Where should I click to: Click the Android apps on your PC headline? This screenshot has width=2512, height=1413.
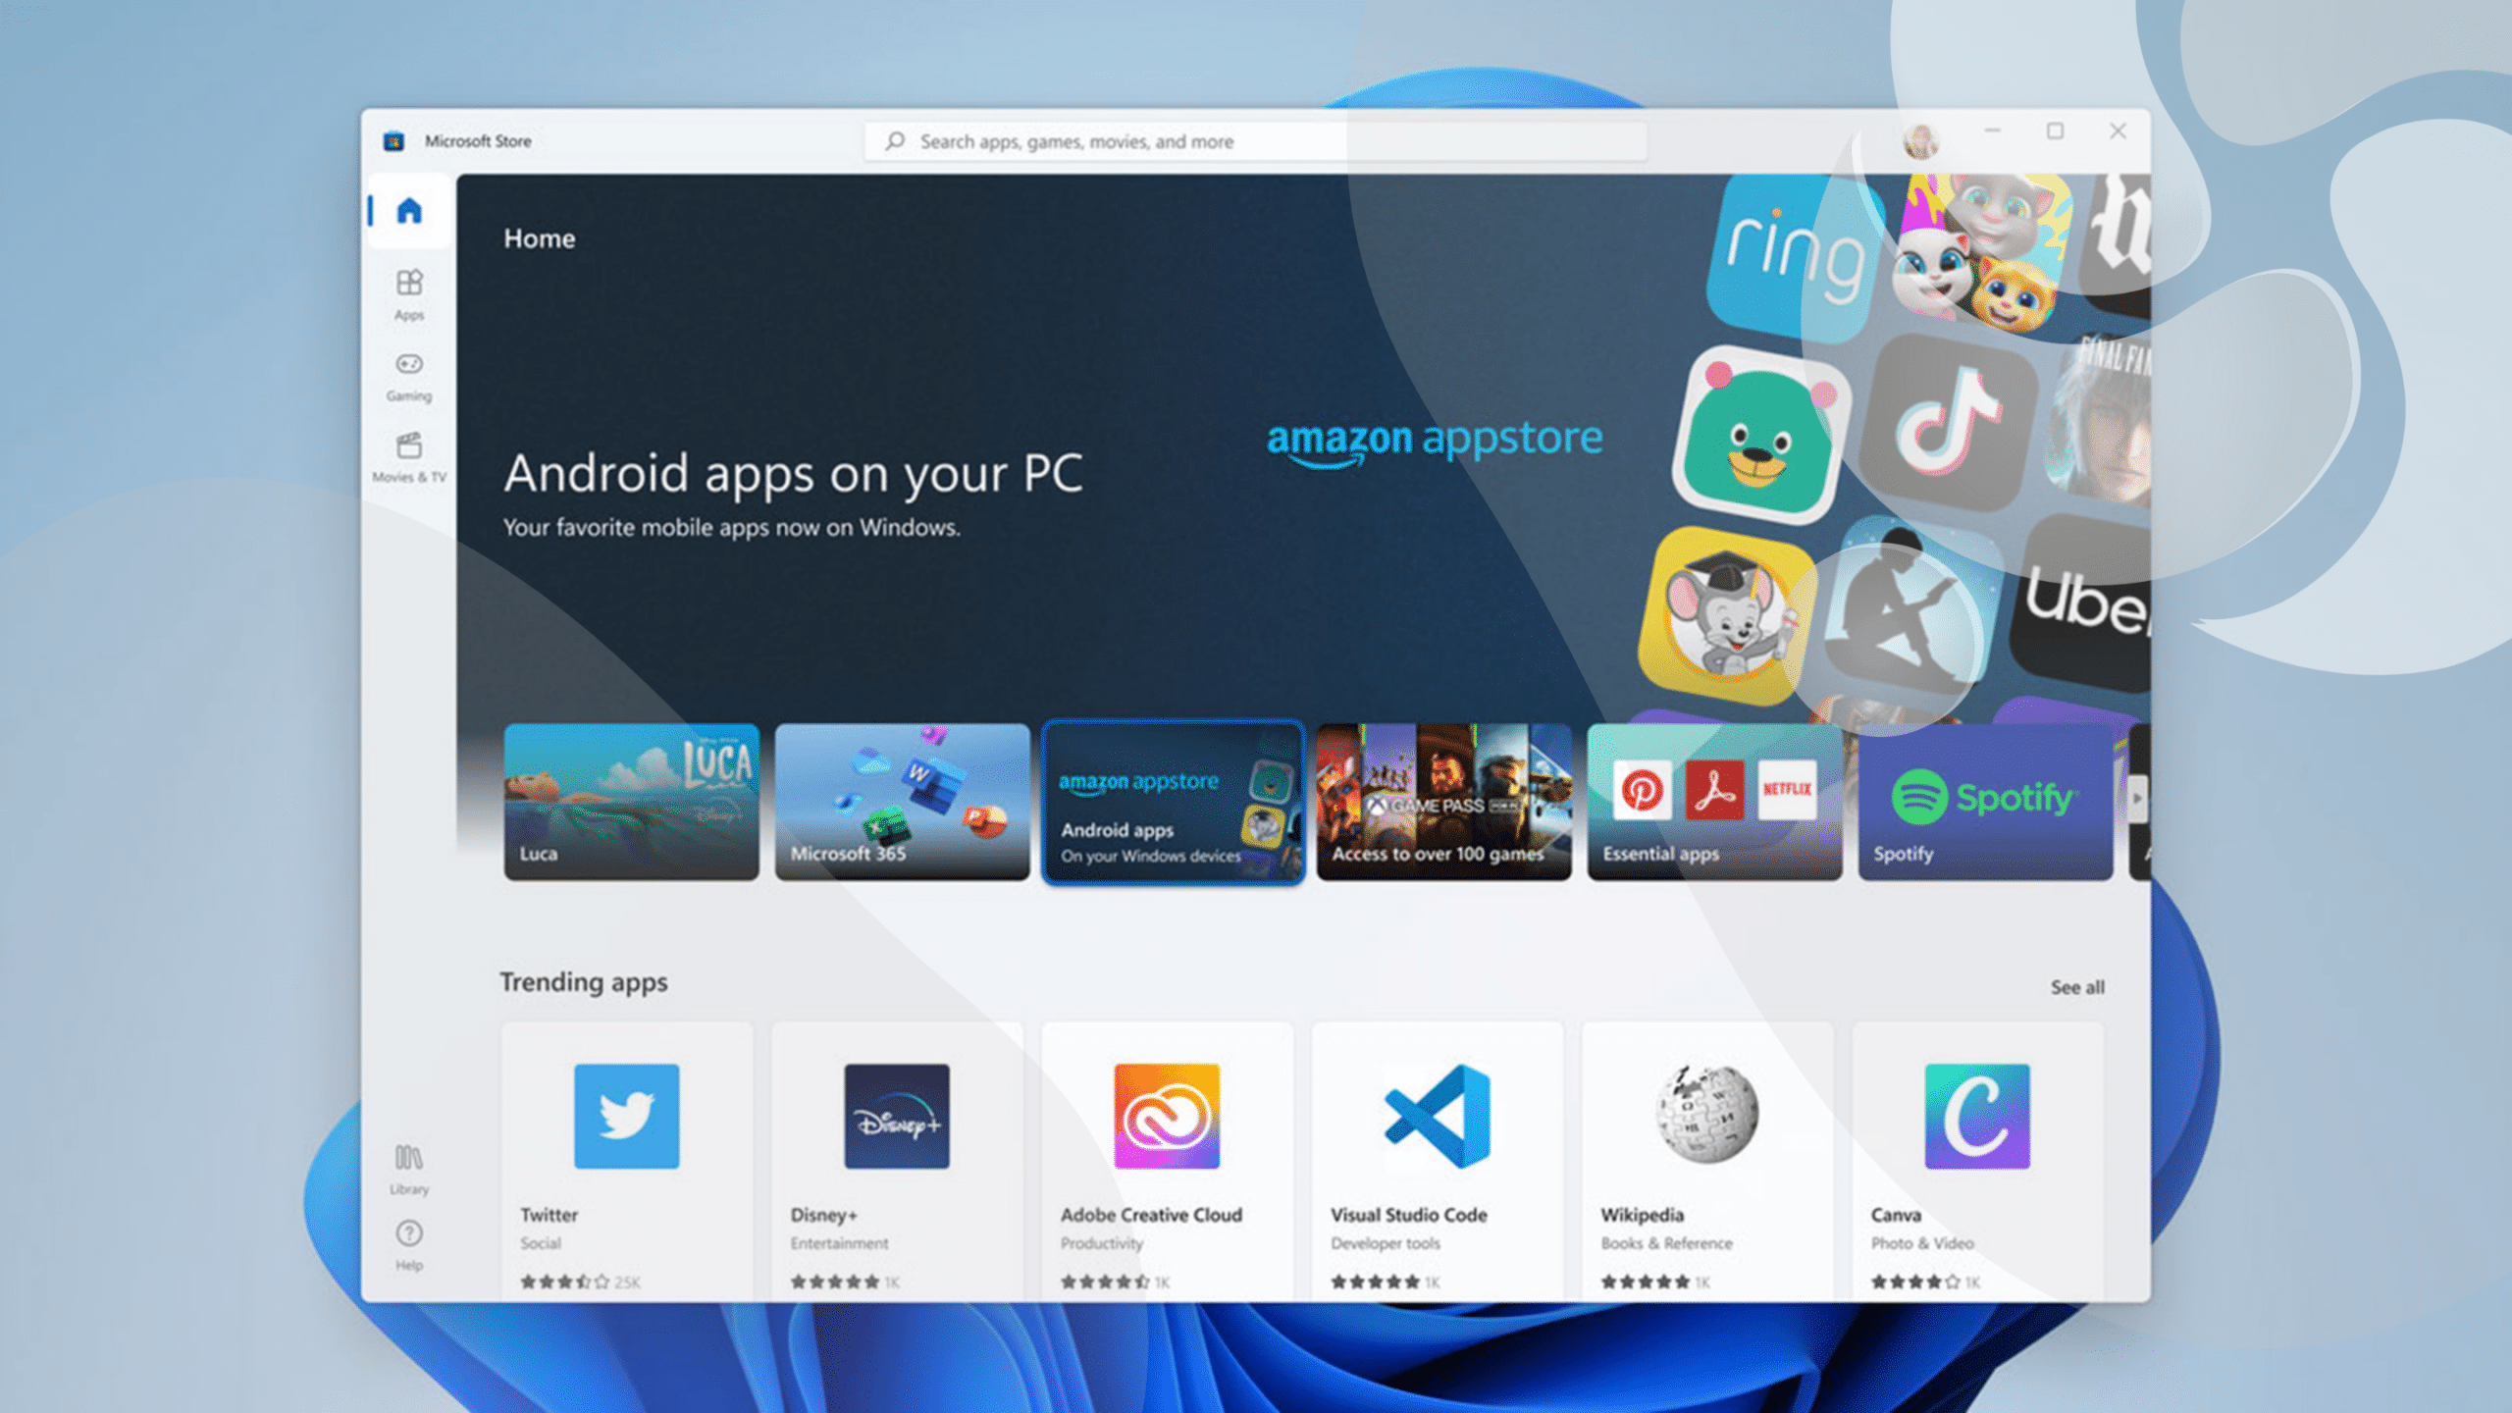[x=793, y=473]
